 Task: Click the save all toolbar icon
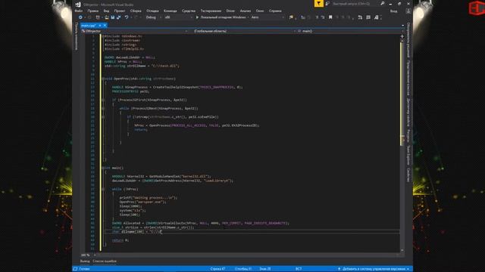(x=118, y=17)
